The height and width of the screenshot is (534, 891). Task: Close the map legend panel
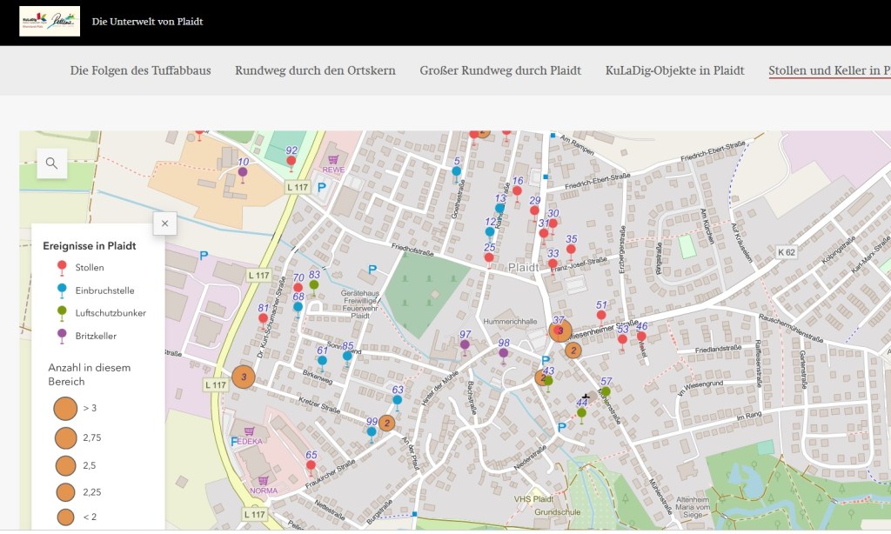tap(164, 224)
